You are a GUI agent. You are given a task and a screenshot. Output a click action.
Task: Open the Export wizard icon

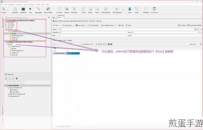[x=90, y=10]
